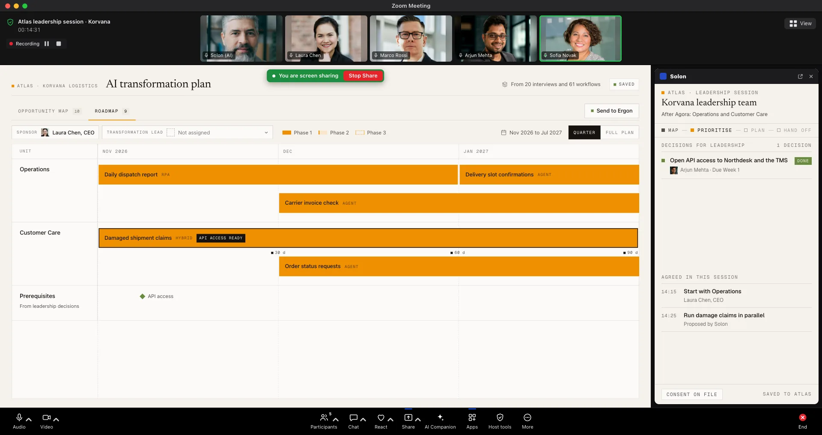Open the Participants panel

coord(324,421)
